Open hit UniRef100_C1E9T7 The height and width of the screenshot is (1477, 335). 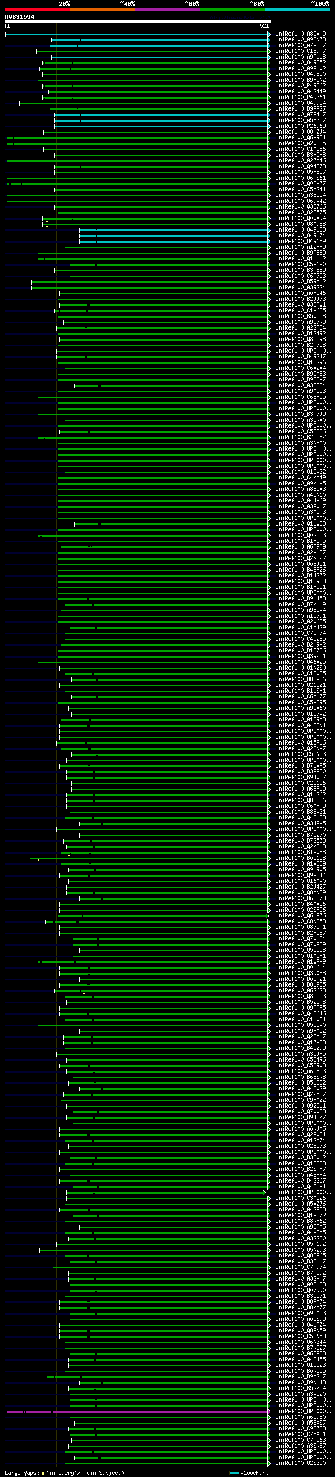(300, 51)
